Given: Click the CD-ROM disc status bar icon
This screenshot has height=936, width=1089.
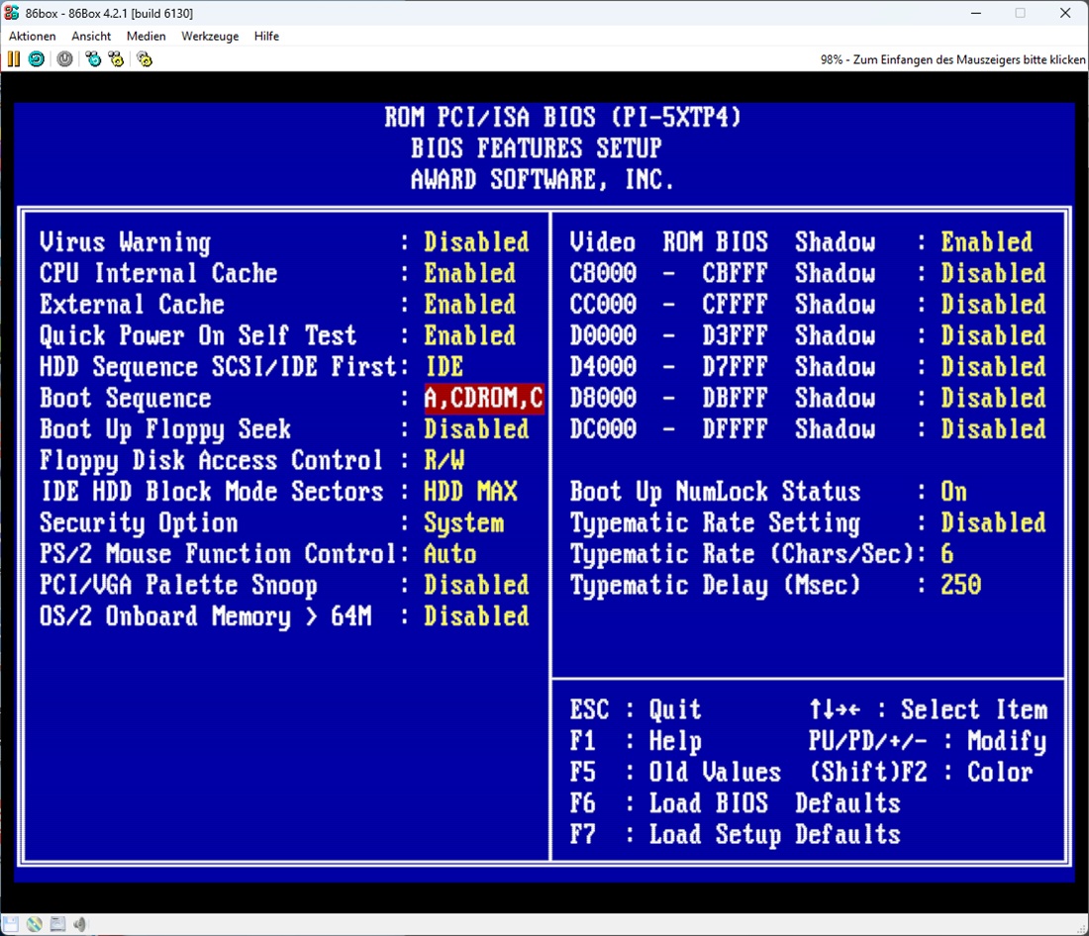Looking at the screenshot, I should pyautogui.click(x=36, y=924).
